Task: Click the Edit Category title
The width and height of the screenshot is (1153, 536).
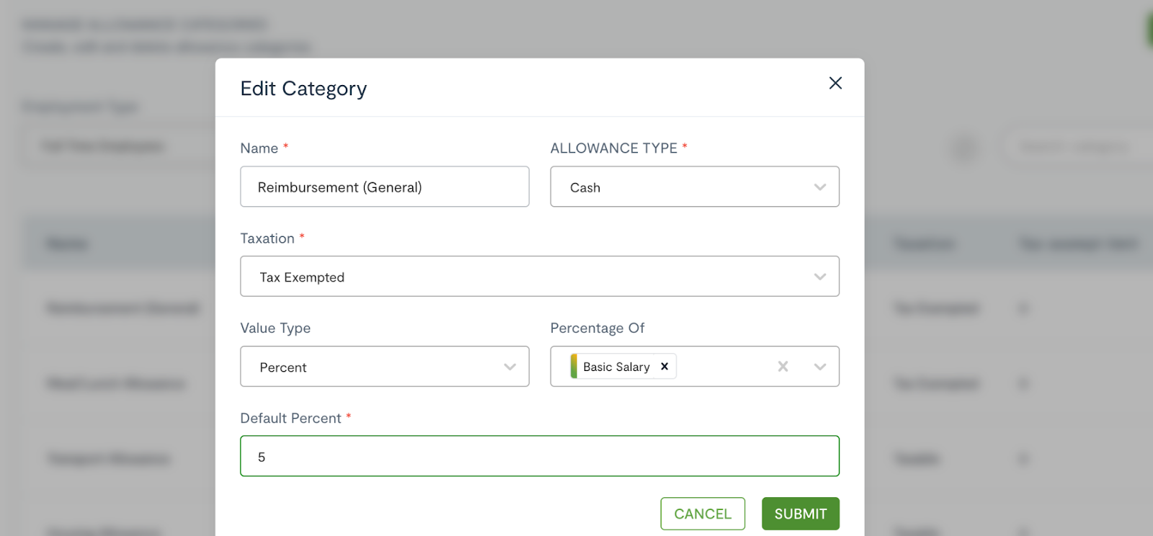Action: coord(303,89)
